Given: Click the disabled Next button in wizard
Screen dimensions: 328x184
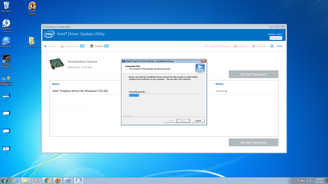Looking at the screenshot, I should click(x=183, y=121).
